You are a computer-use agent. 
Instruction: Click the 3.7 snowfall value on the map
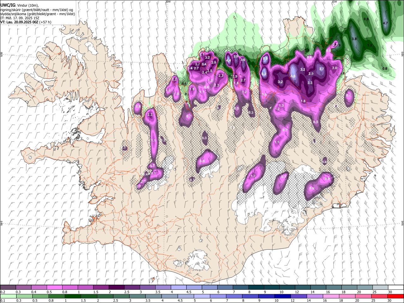coord(322,69)
